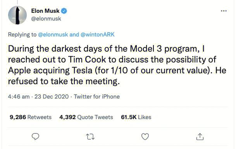
Task: Click the retweet arrows icon
Action: coord(90,137)
